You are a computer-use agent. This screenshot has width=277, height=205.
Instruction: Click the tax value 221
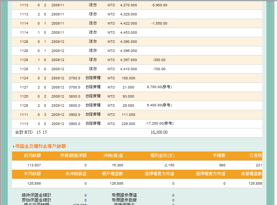[x=259, y=165]
